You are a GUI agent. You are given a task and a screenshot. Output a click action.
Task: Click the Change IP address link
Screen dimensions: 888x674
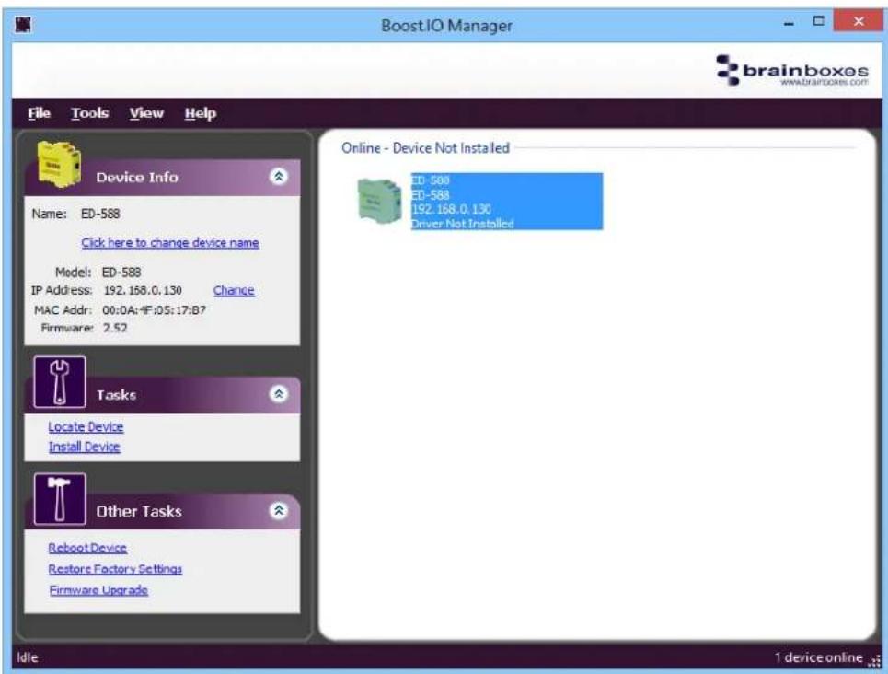point(234,290)
